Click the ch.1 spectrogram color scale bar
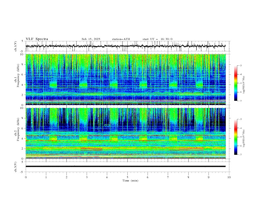Image resolution: width=258 pixels, height=199 pixels. (236, 83)
